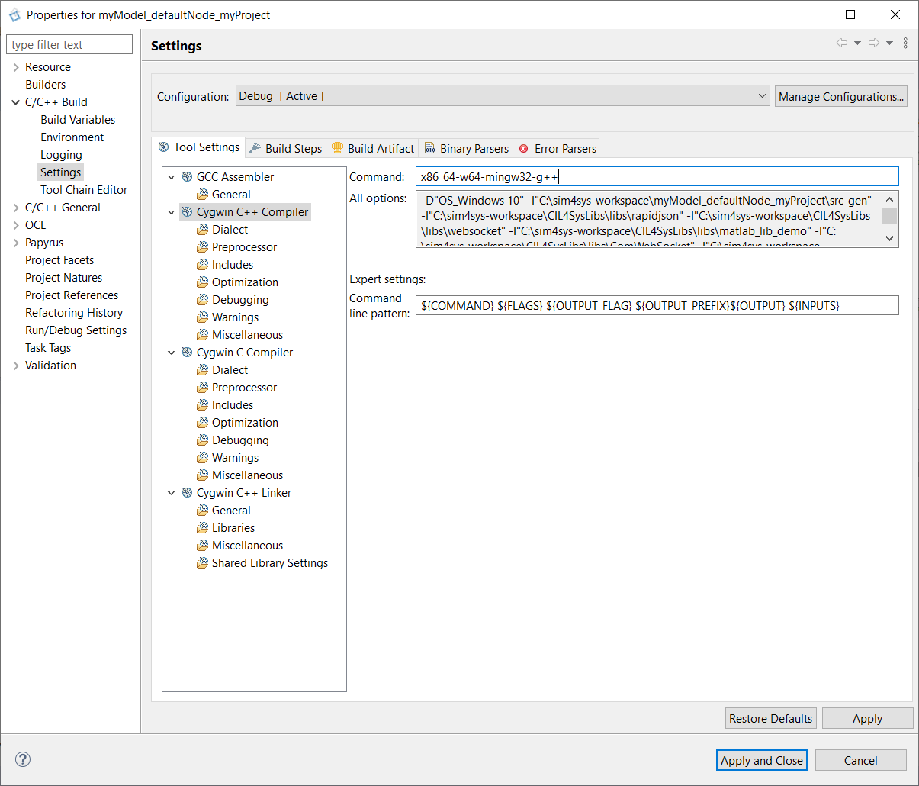Select Tool Chain Editor in sidebar
The width and height of the screenshot is (919, 786).
click(x=84, y=190)
